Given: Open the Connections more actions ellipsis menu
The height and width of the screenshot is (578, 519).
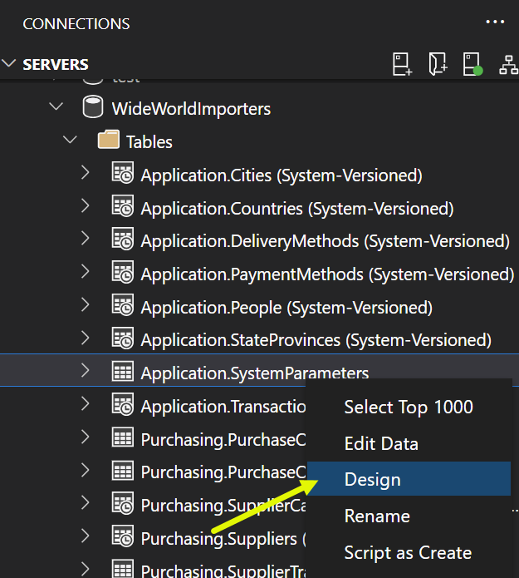Looking at the screenshot, I should pos(495,22).
